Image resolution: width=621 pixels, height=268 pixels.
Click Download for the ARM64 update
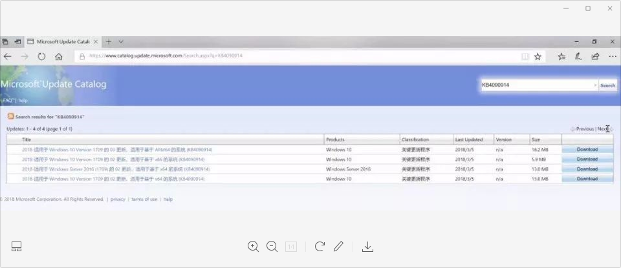pyautogui.click(x=587, y=149)
